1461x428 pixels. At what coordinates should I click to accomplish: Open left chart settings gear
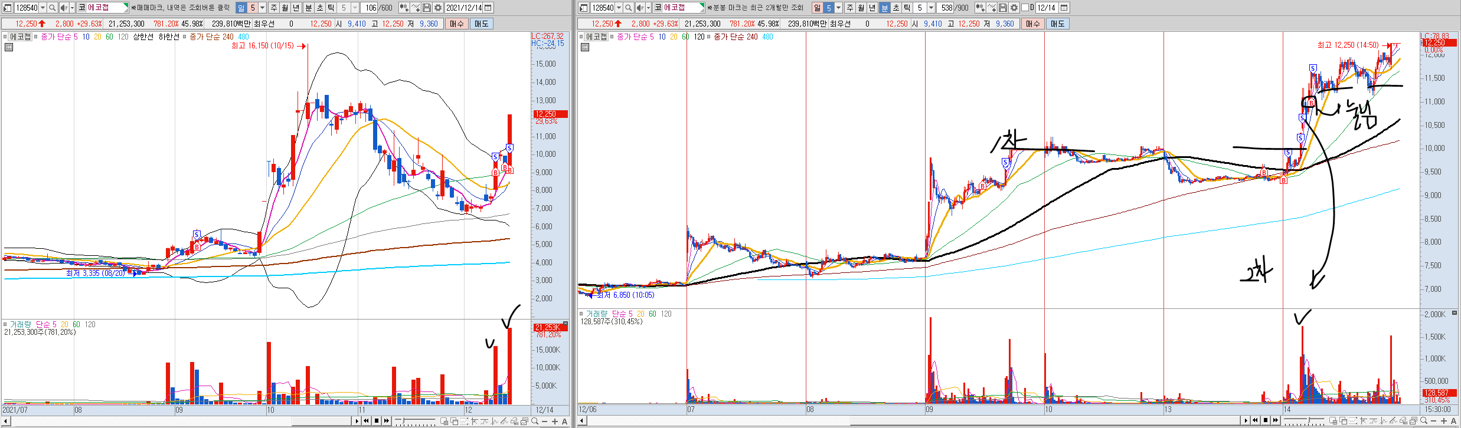[438, 8]
